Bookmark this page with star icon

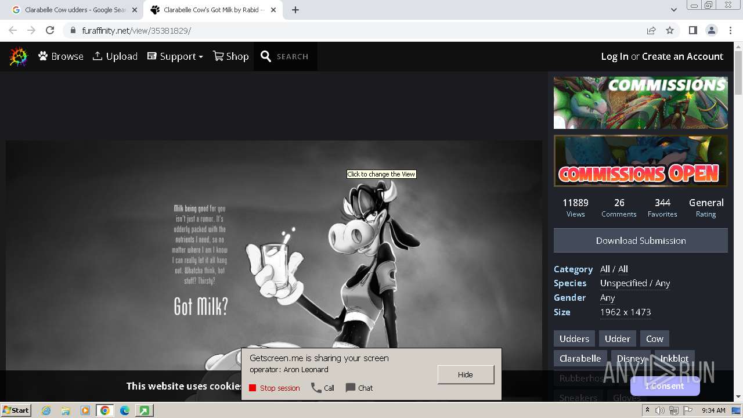point(670,30)
